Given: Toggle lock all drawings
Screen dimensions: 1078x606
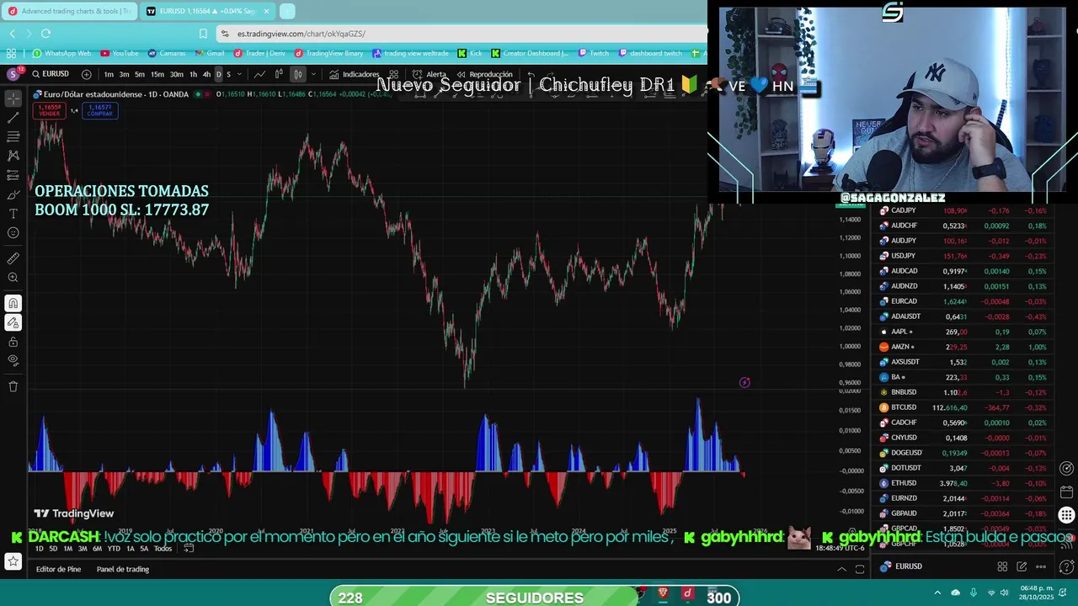Looking at the screenshot, I should (x=13, y=342).
